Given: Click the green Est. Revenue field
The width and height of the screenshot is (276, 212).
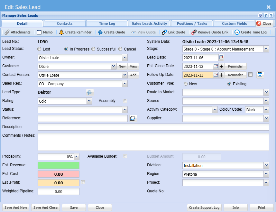Looking at the screenshot, I should pyautogui.click(x=59, y=165).
